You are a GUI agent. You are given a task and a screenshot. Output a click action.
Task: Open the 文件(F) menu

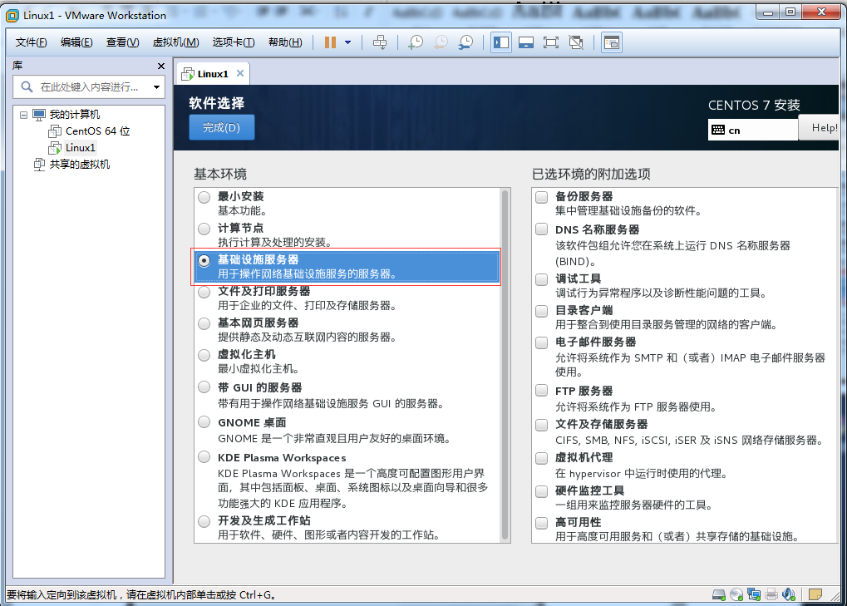pyautogui.click(x=31, y=42)
